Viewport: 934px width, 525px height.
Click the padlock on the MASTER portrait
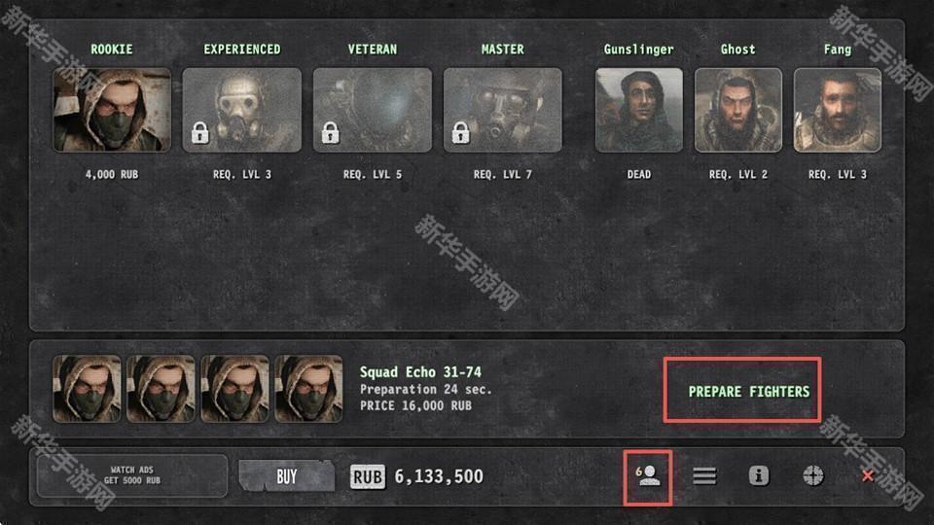point(460,133)
